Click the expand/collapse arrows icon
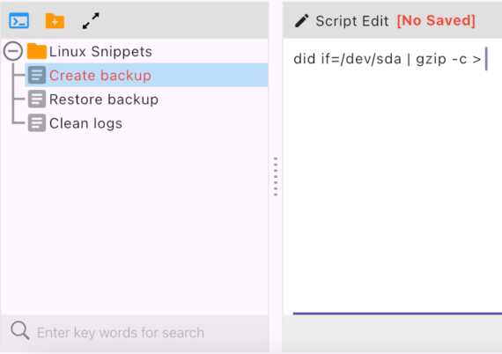The image size is (502, 354). (x=91, y=21)
